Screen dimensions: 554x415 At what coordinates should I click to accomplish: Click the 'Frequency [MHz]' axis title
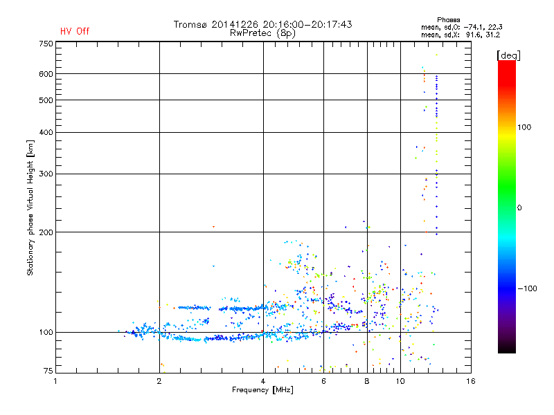click(262, 390)
